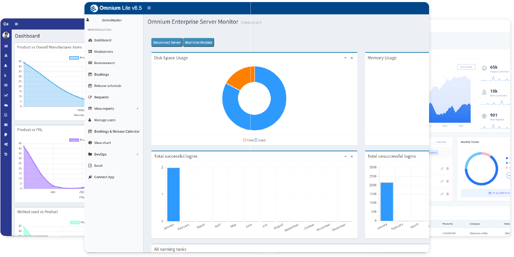Click the first row's red delete icon

pyautogui.click(x=448, y=168)
